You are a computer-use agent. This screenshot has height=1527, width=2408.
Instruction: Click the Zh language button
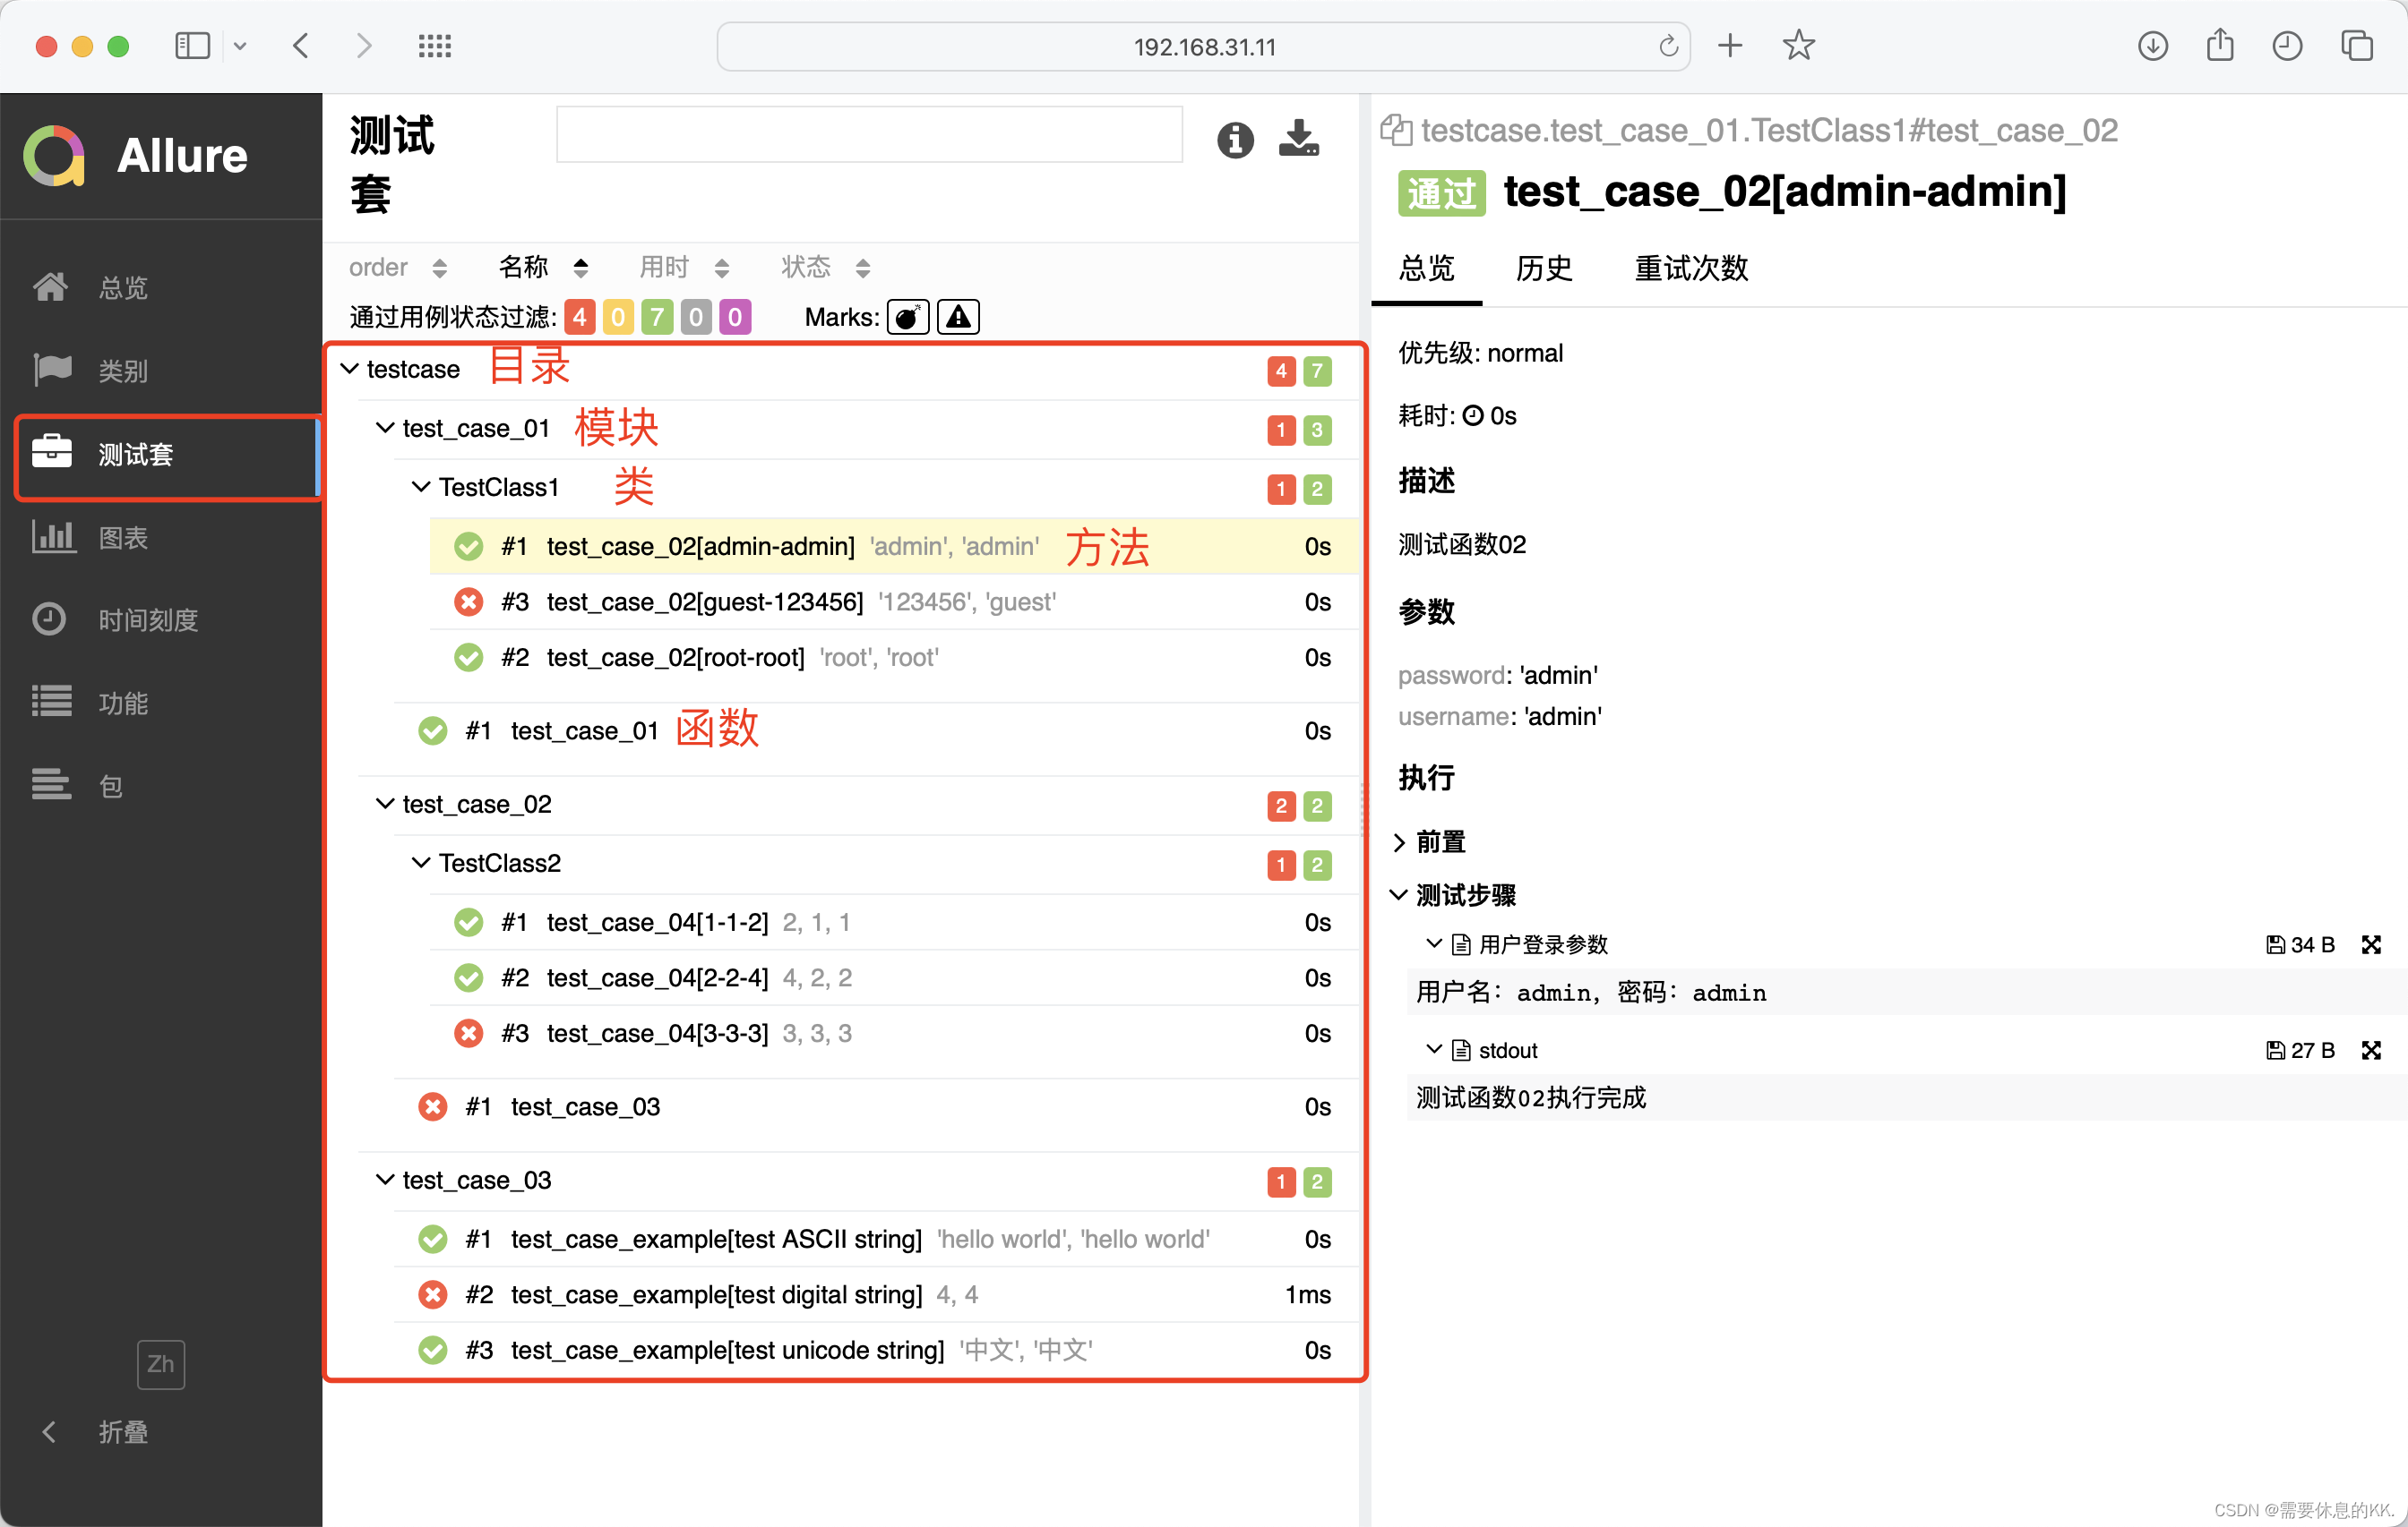[160, 1364]
